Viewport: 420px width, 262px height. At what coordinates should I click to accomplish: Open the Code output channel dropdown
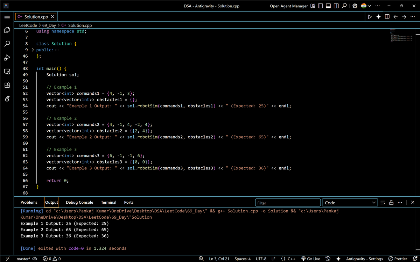point(350,203)
